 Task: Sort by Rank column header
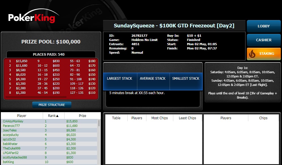click(54, 116)
